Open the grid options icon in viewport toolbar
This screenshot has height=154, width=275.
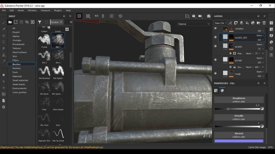pyautogui.click(x=88, y=16)
